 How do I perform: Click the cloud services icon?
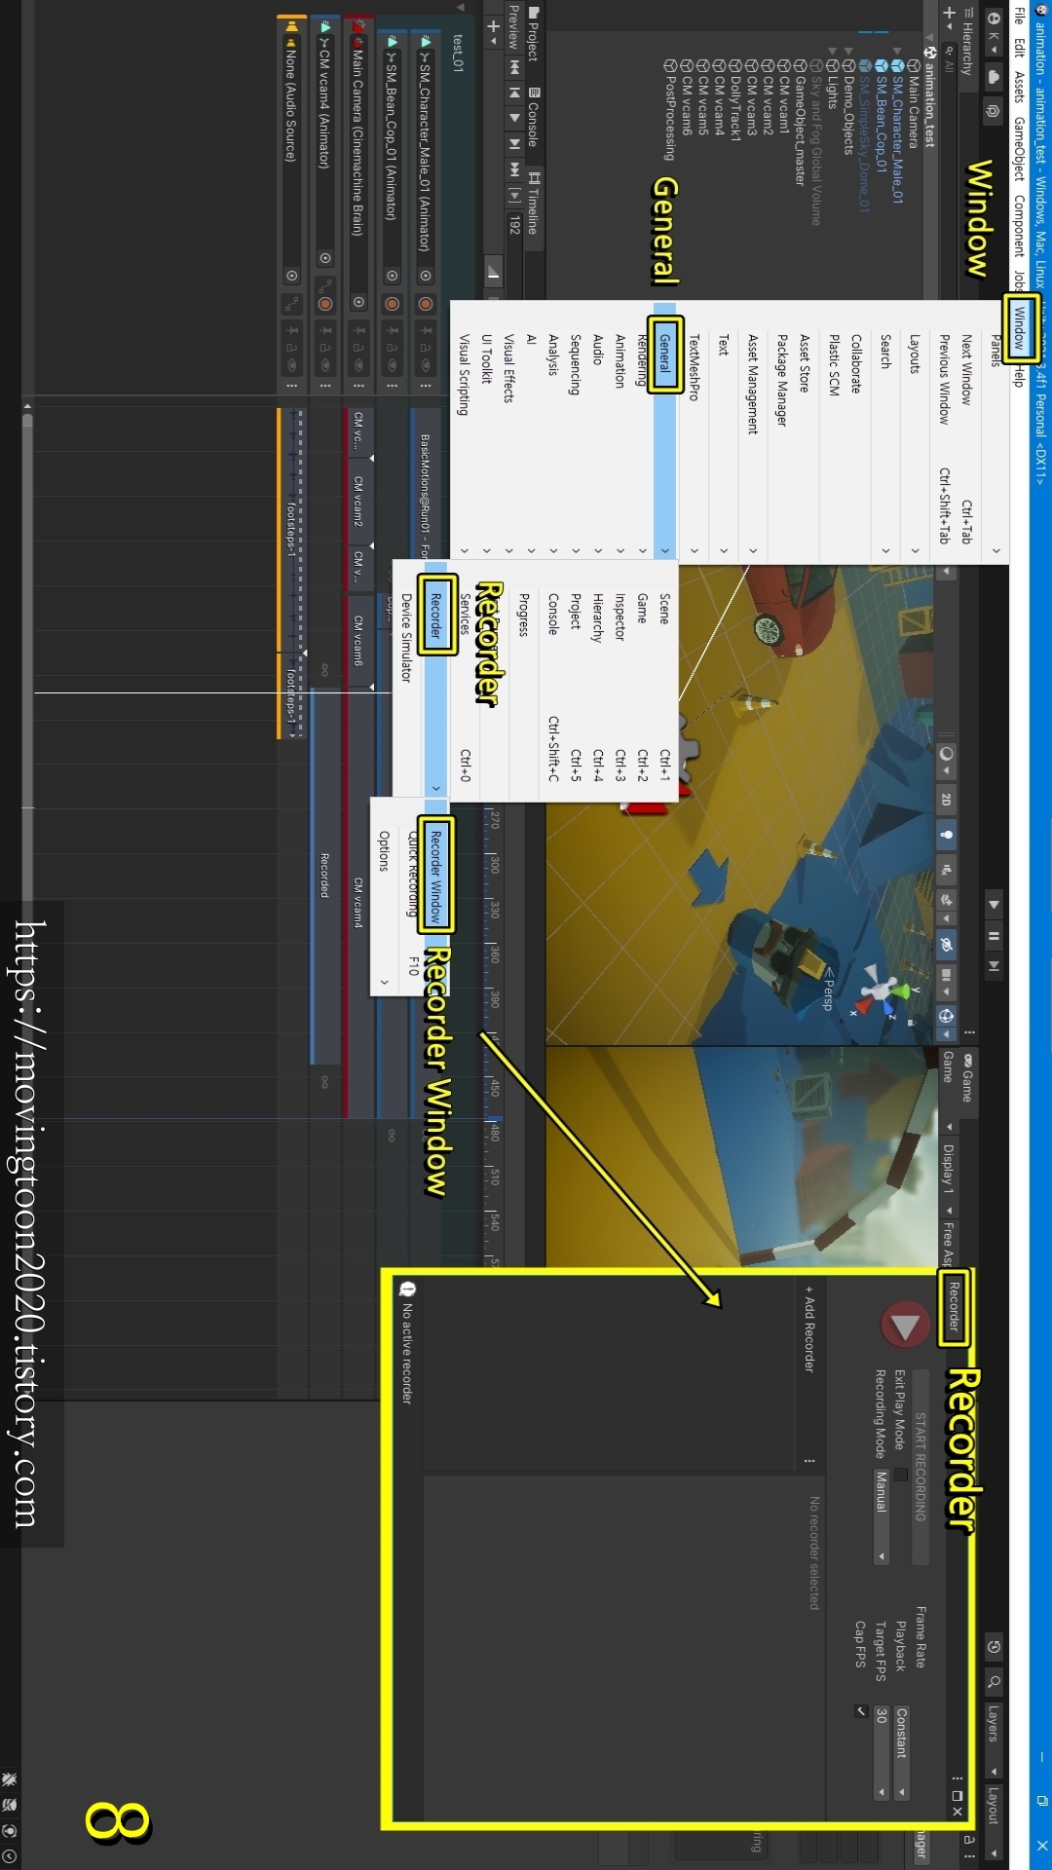994,76
